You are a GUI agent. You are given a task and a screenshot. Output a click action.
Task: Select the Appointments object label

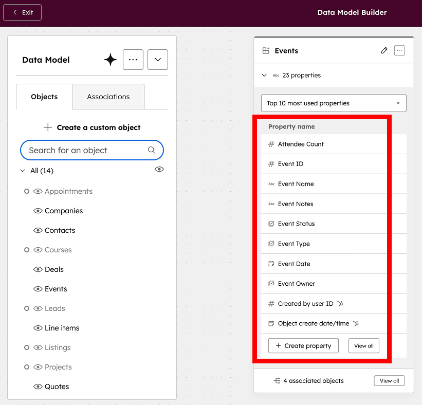(69, 191)
